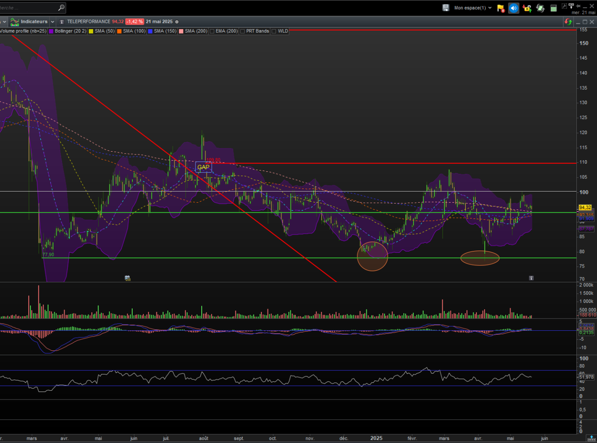Click the Indicateurs button label
This screenshot has width=597, height=443.
(x=34, y=21)
